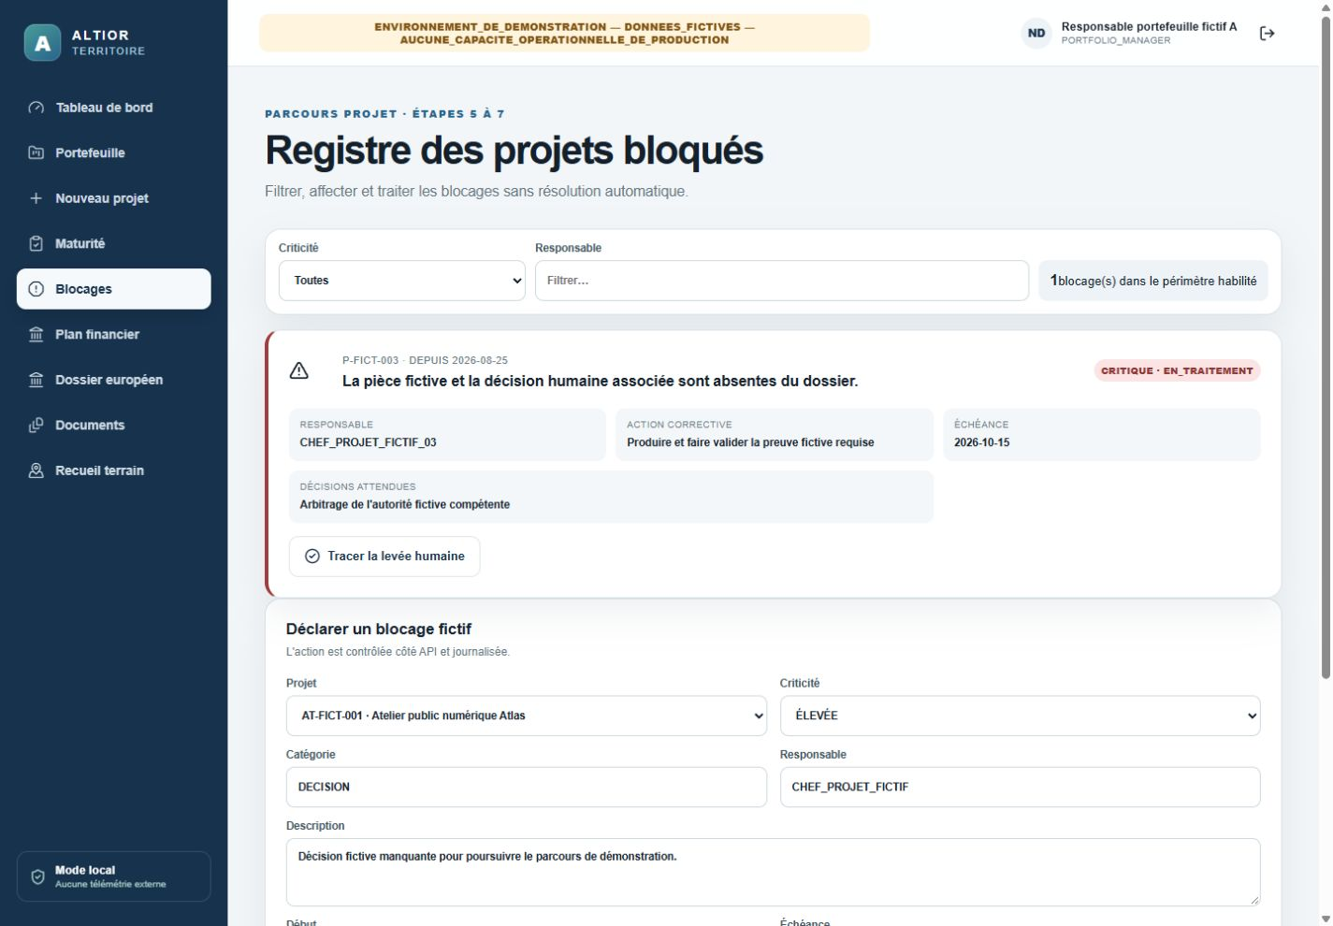
Task: Click 'Produire et faire valider la preuve fictive requise'
Action: coord(750,442)
